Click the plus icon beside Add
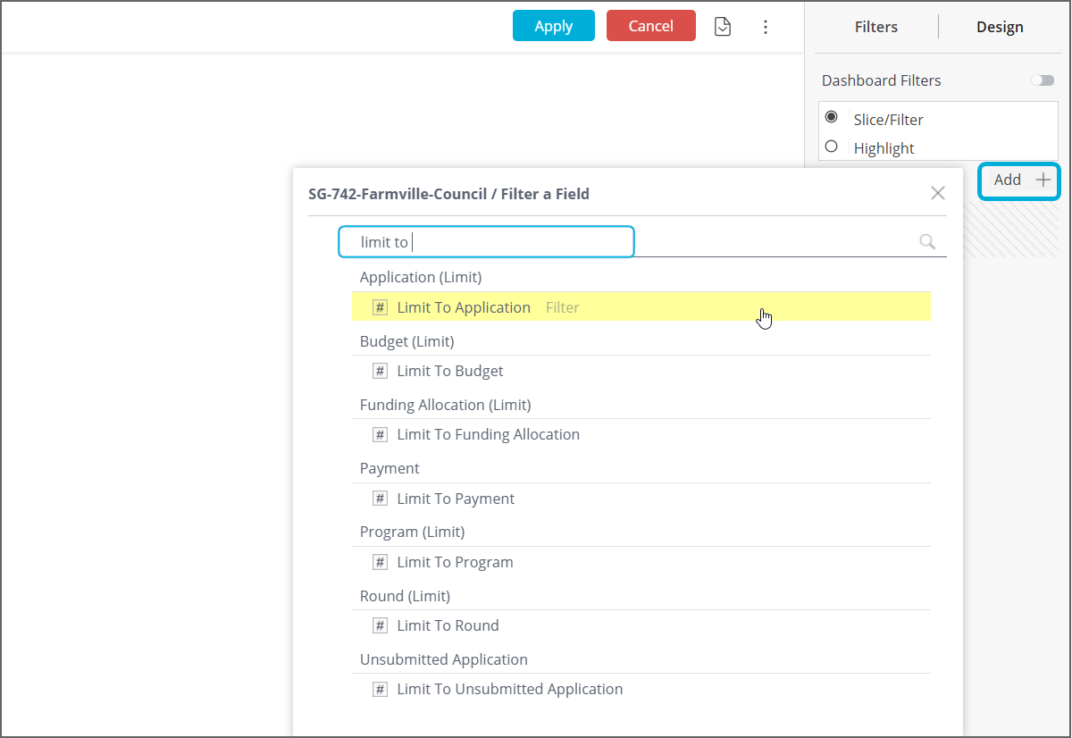The height and width of the screenshot is (738, 1072). (x=1043, y=180)
